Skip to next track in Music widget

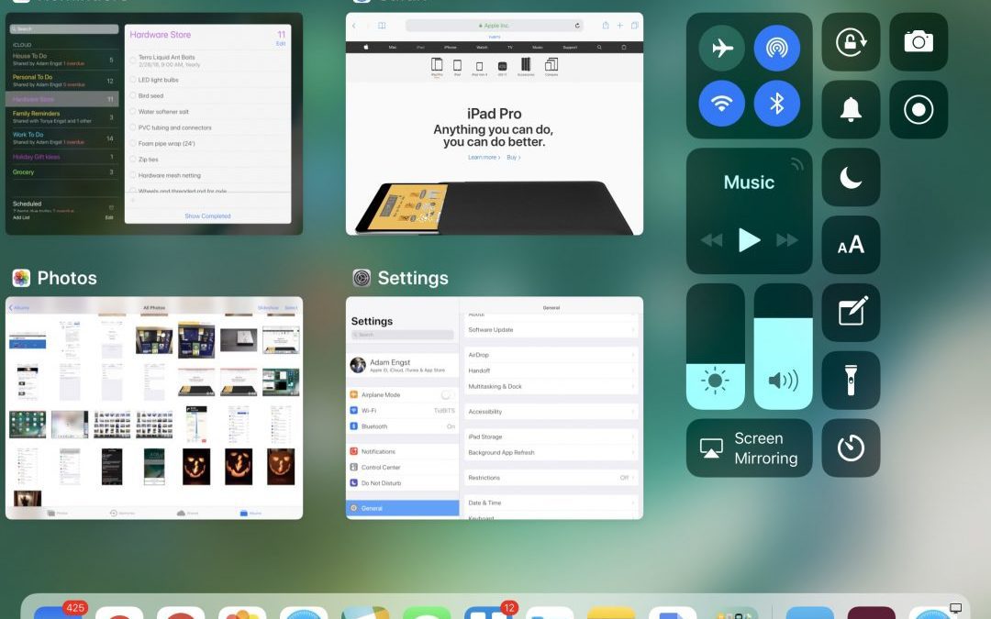[787, 240]
